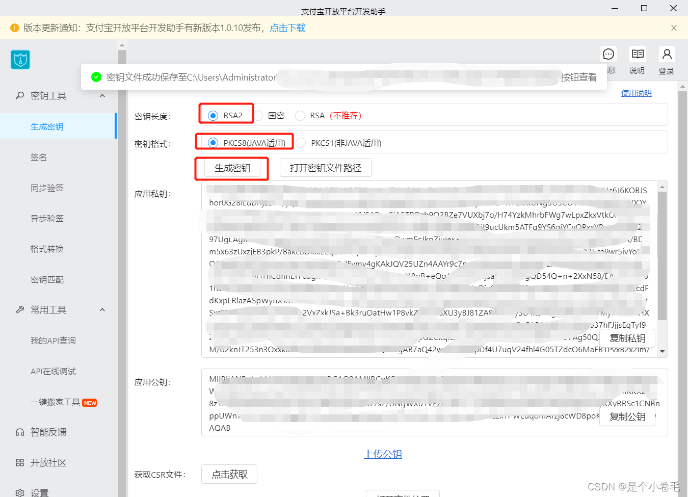Select the RSA2 radio button

point(213,116)
